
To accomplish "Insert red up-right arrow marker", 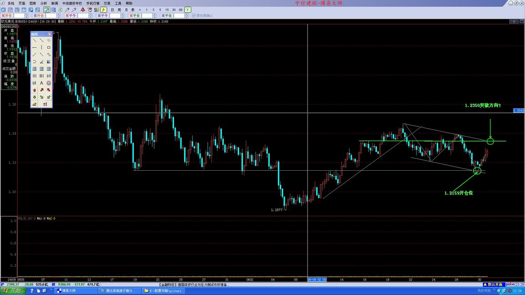I will pyautogui.click(x=41, y=90).
